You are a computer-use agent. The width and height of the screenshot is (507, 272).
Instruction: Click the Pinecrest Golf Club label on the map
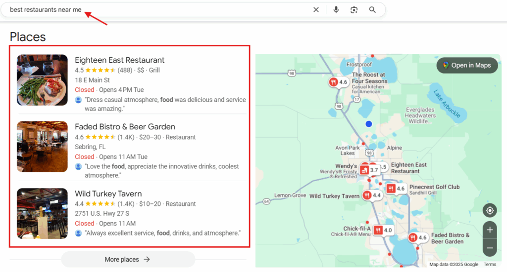[434, 187]
